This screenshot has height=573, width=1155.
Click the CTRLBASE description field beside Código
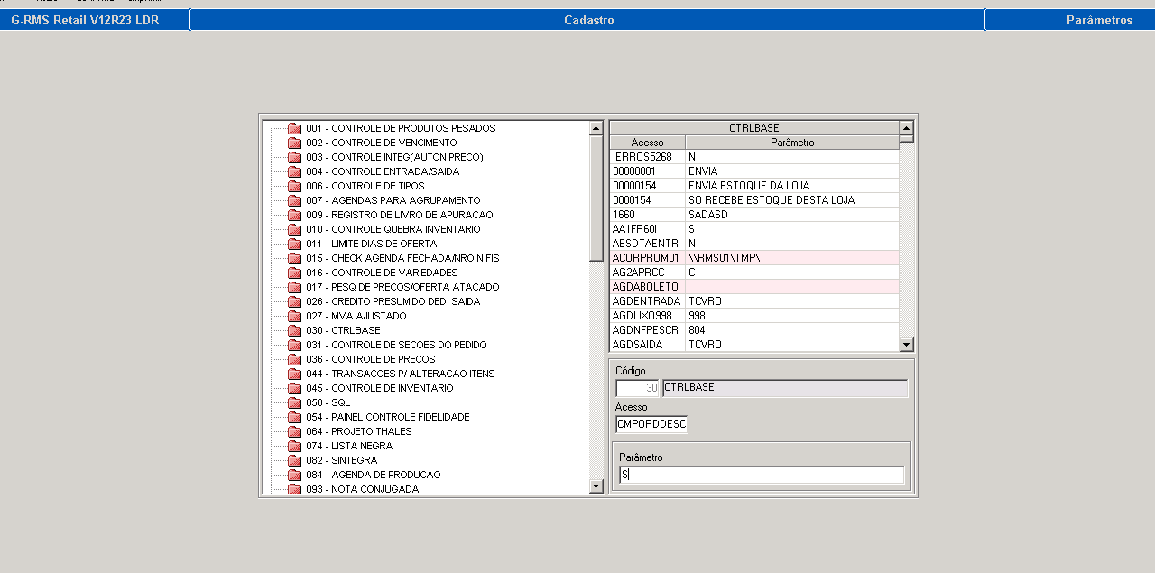pyautogui.click(x=785, y=388)
